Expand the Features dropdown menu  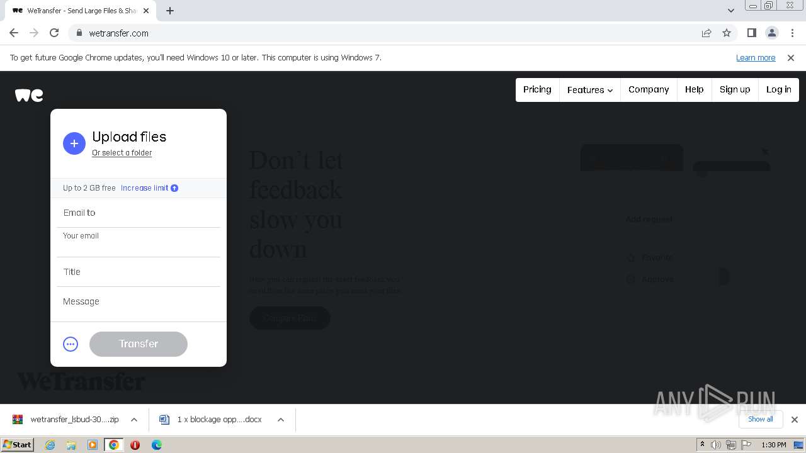tap(590, 90)
